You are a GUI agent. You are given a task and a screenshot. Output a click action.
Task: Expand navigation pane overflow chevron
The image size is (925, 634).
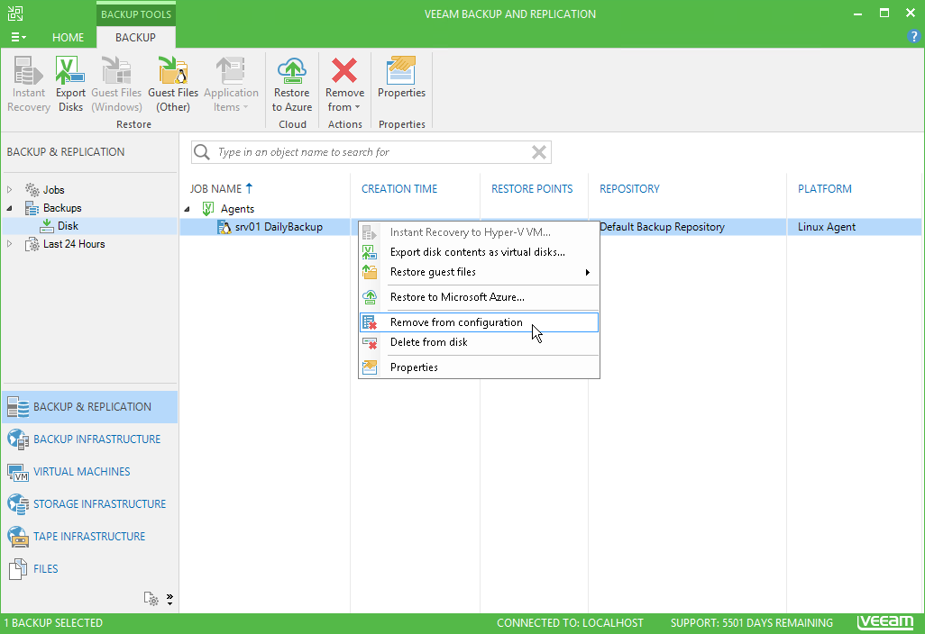pyautogui.click(x=169, y=599)
